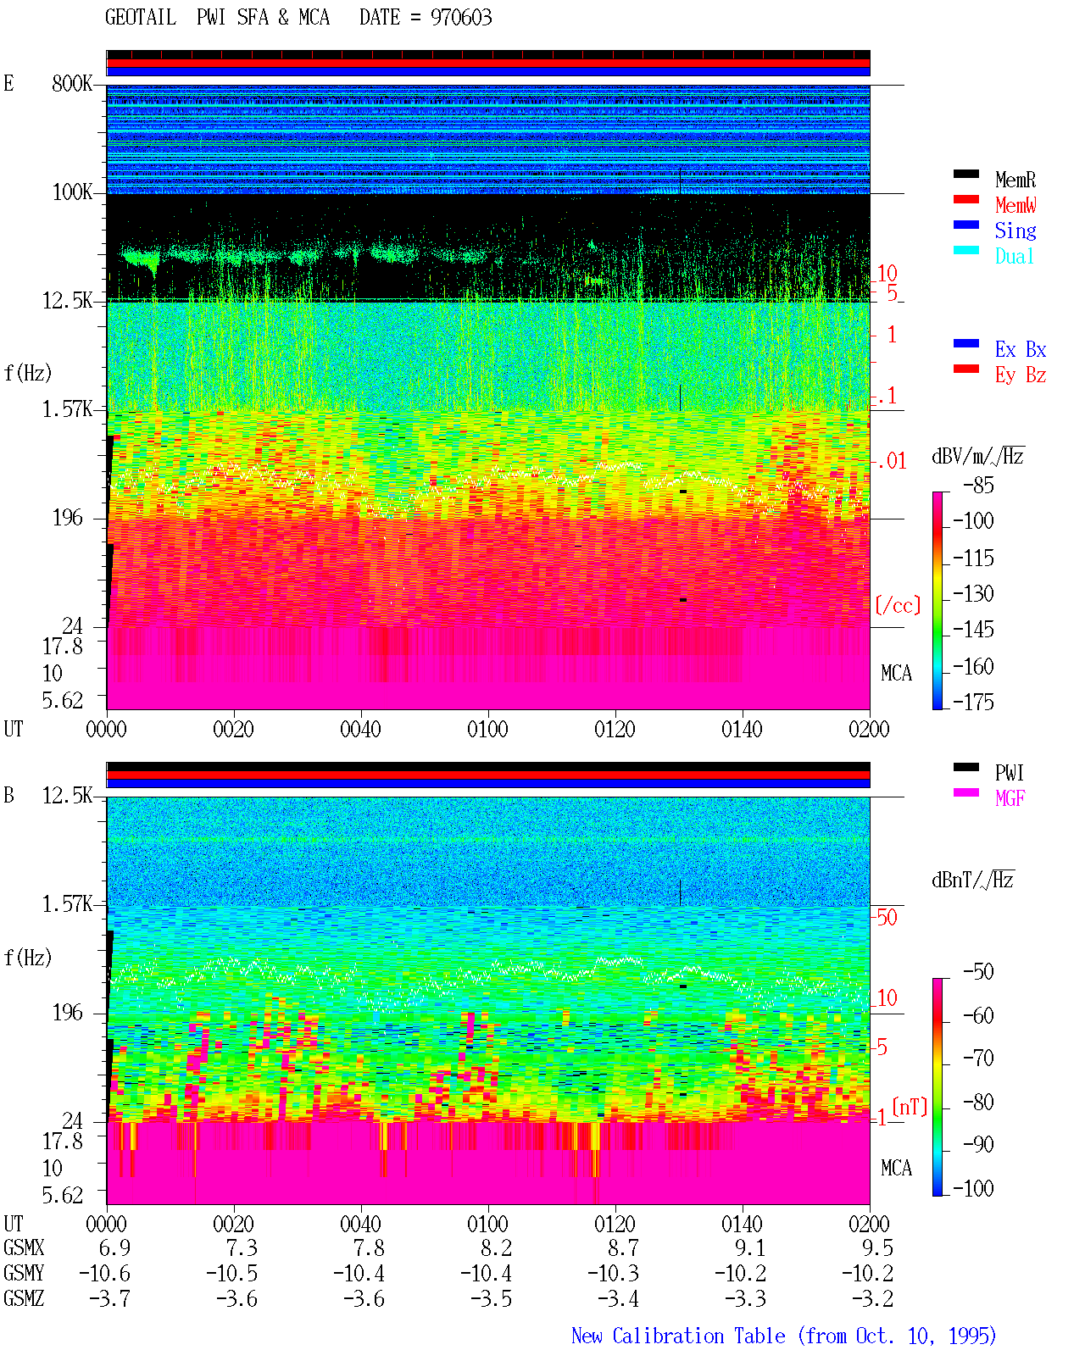
Task: Click the GSMY row label
Action: coord(24,1274)
